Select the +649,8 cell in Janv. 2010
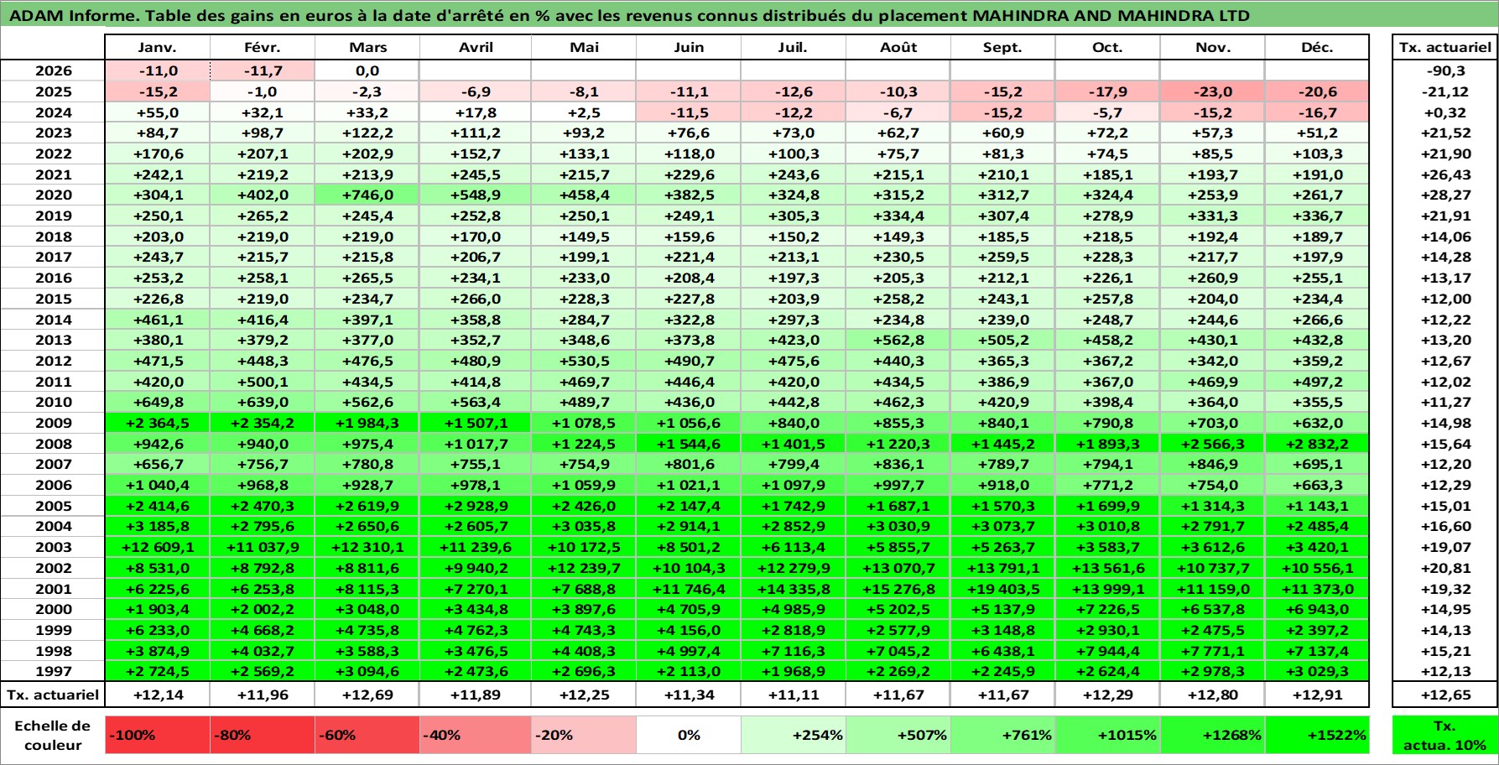 158,402
